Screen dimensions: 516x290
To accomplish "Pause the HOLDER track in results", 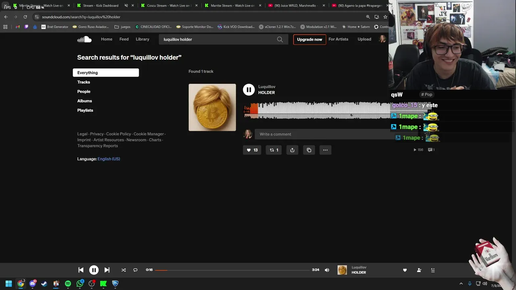I will click(249, 90).
